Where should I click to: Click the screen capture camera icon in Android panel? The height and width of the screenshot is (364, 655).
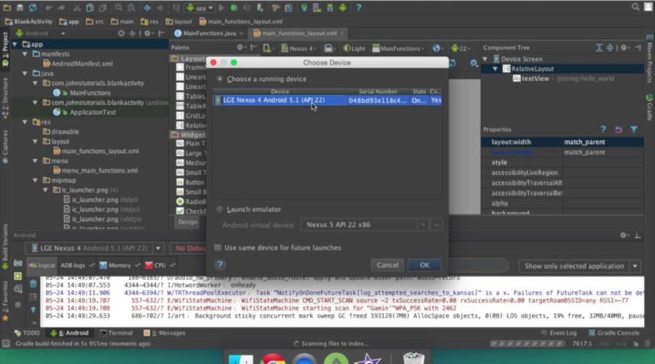click(17, 263)
